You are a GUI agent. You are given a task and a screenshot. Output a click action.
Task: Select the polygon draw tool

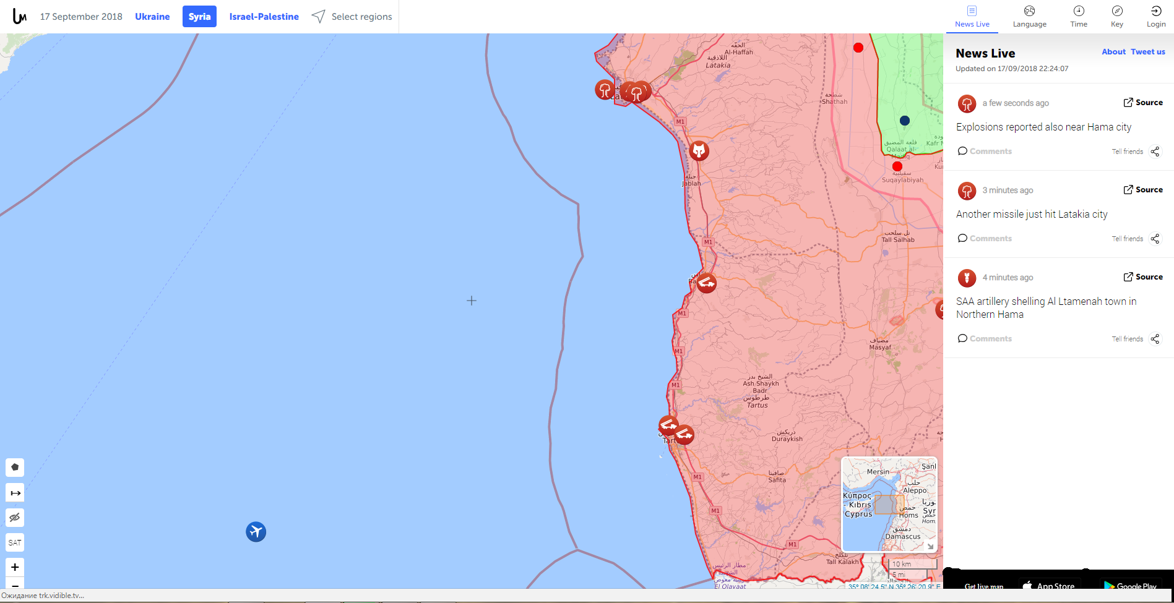pyautogui.click(x=15, y=467)
